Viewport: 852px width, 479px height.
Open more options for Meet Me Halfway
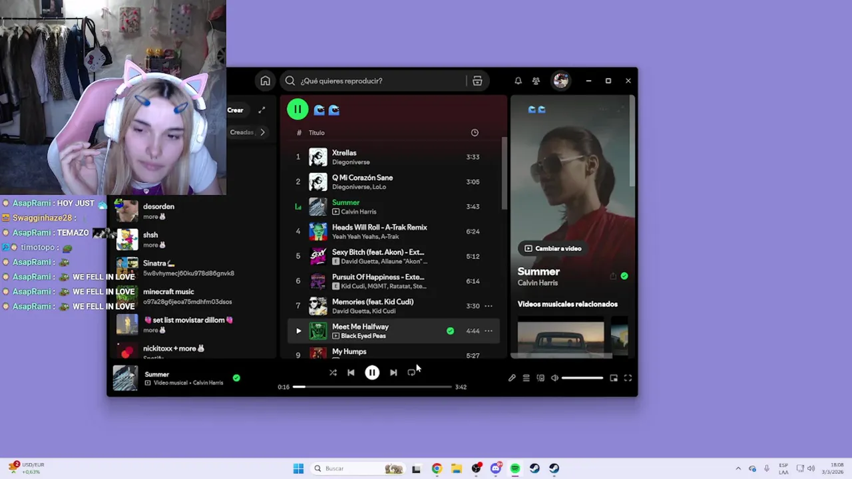489,331
